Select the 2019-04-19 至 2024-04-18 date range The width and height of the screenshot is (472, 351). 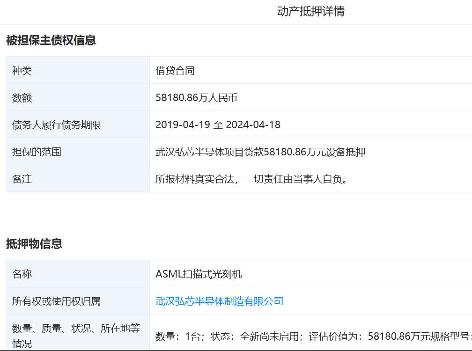pos(218,125)
